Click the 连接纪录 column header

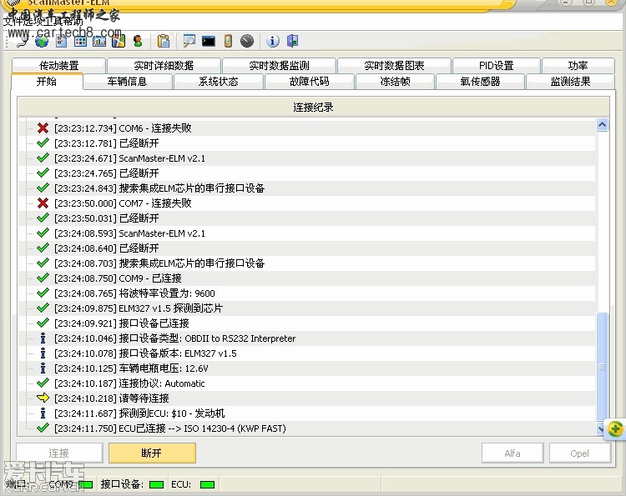click(x=313, y=108)
